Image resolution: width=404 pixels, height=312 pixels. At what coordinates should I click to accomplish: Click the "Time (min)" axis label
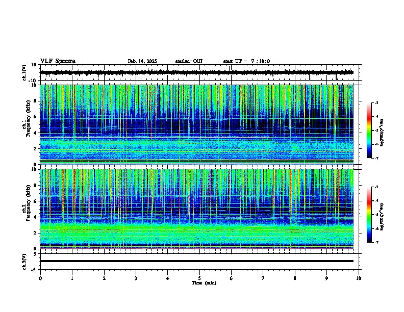coord(204,283)
